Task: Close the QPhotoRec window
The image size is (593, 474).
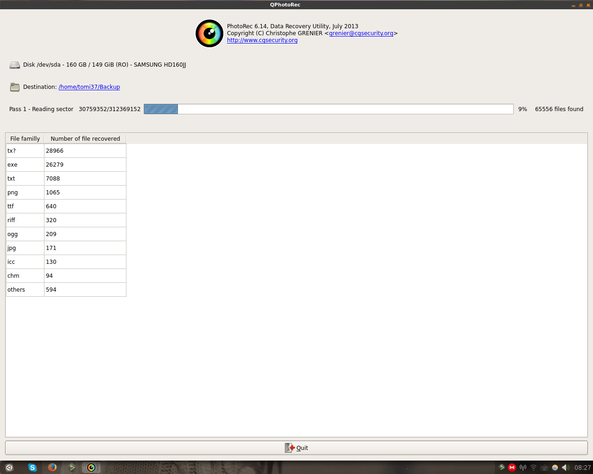Action: [x=588, y=5]
